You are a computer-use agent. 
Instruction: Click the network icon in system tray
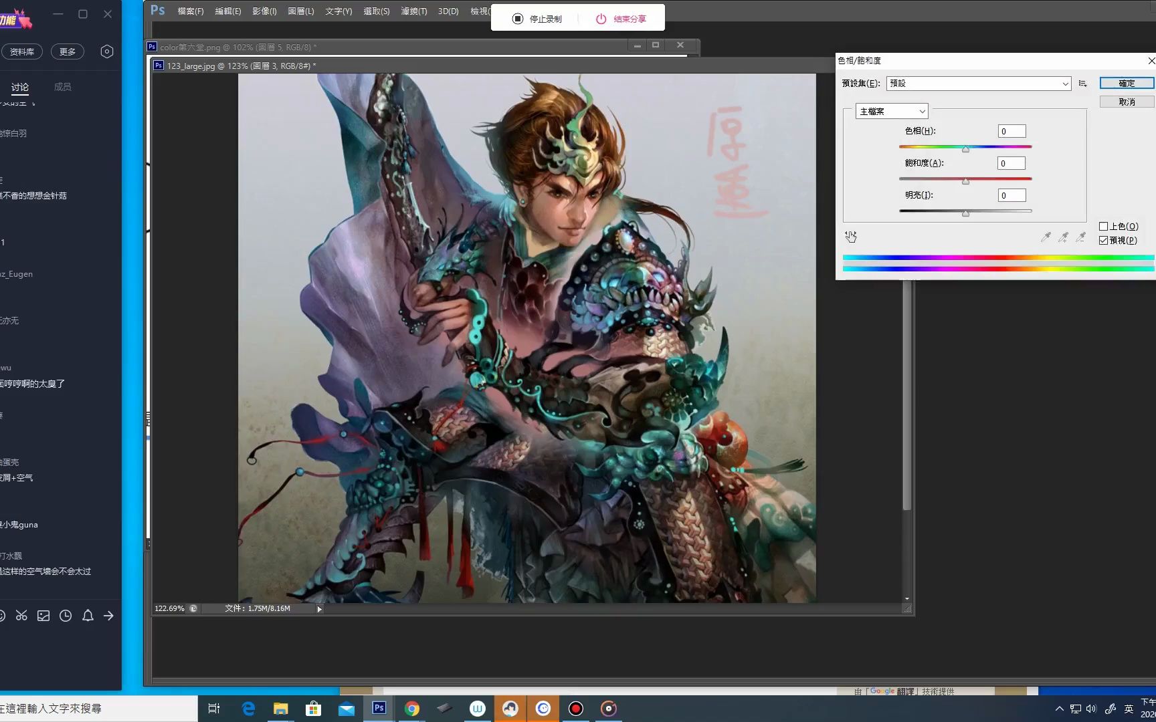[x=1076, y=709]
